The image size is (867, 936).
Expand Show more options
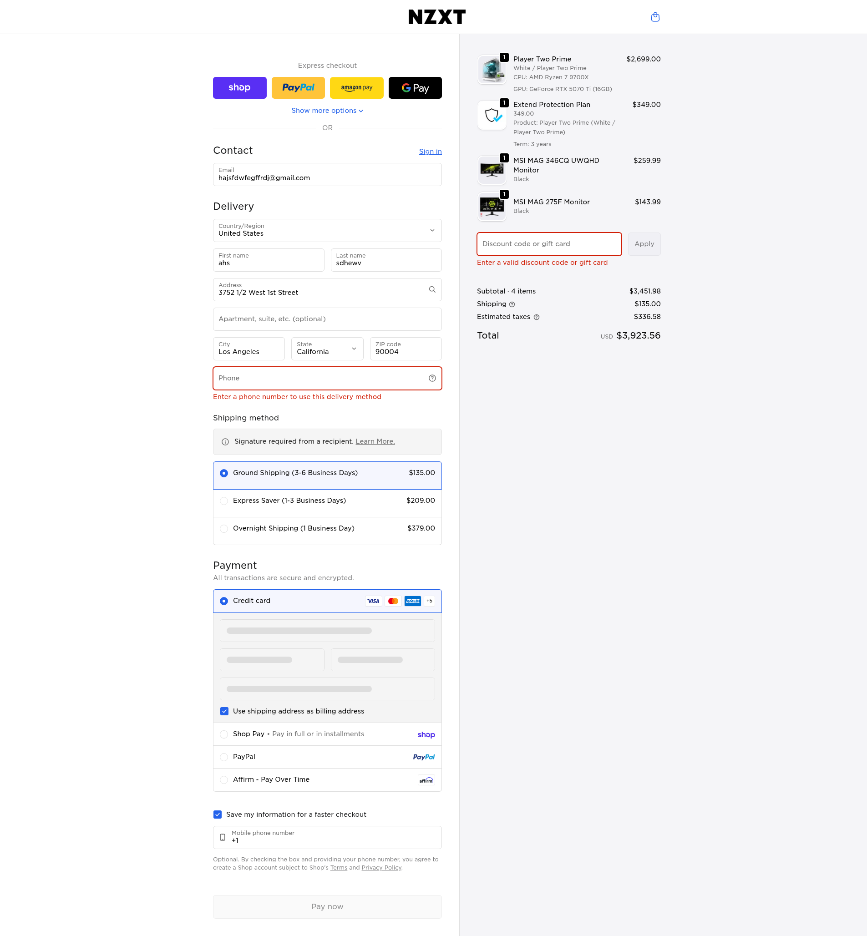click(327, 111)
